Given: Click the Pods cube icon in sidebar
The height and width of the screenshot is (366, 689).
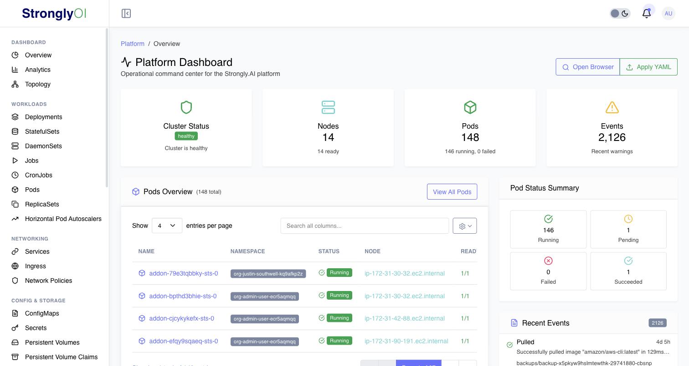Looking at the screenshot, I should (15, 190).
